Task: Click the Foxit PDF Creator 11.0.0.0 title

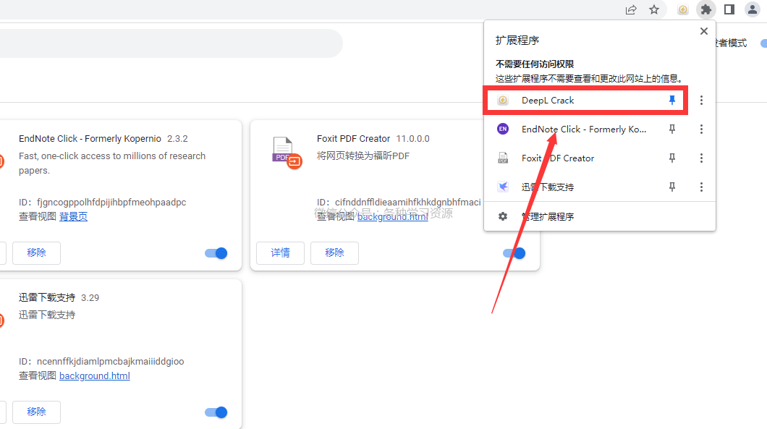Action: click(x=373, y=138)
